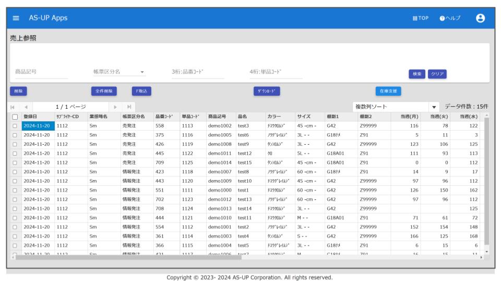
Task: Toggle the select-all checkbox in table header
Action: pyautogui.click(x=15, y=117)
